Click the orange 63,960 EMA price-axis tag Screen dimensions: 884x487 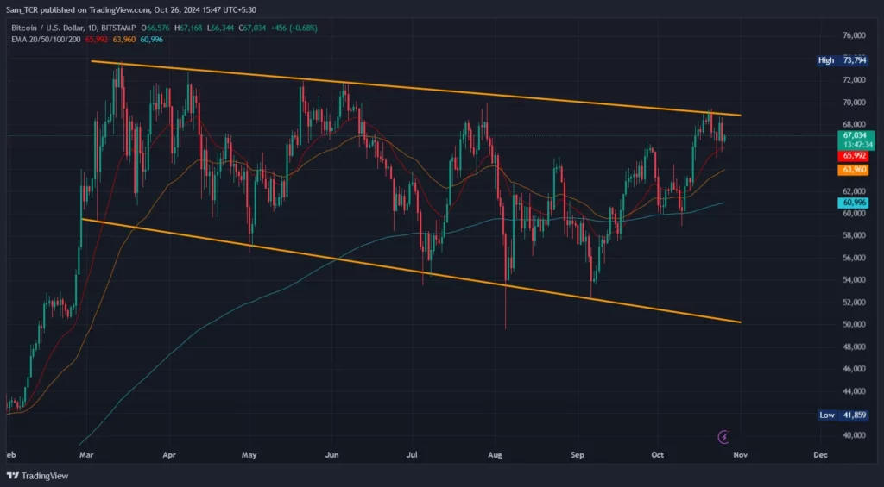pos(854,170)
